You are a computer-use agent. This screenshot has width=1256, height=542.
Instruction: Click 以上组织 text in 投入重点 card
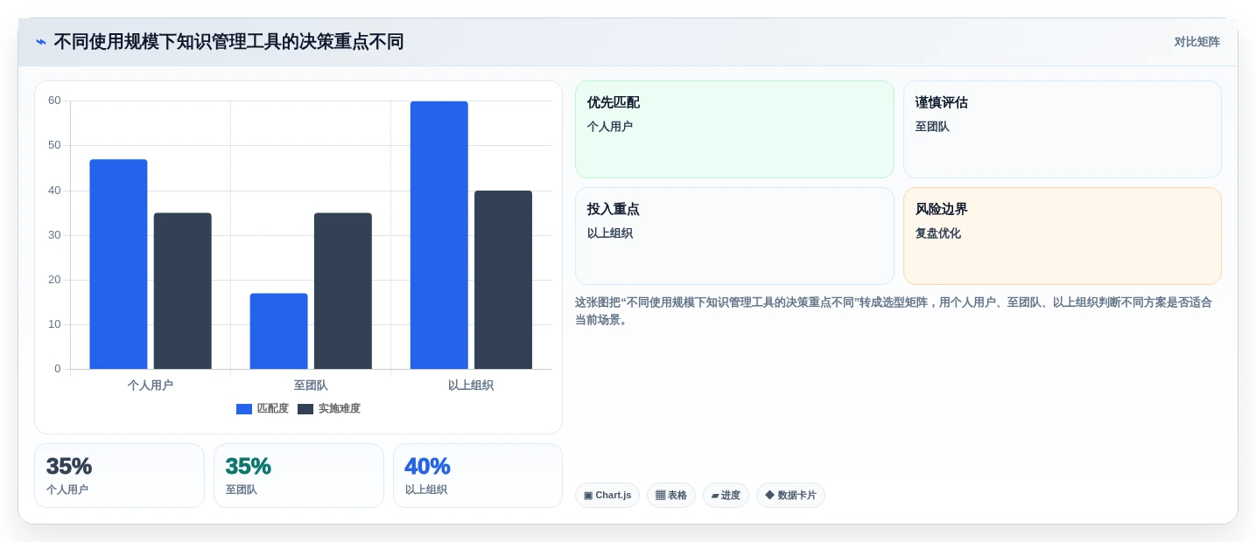[610, 233]
